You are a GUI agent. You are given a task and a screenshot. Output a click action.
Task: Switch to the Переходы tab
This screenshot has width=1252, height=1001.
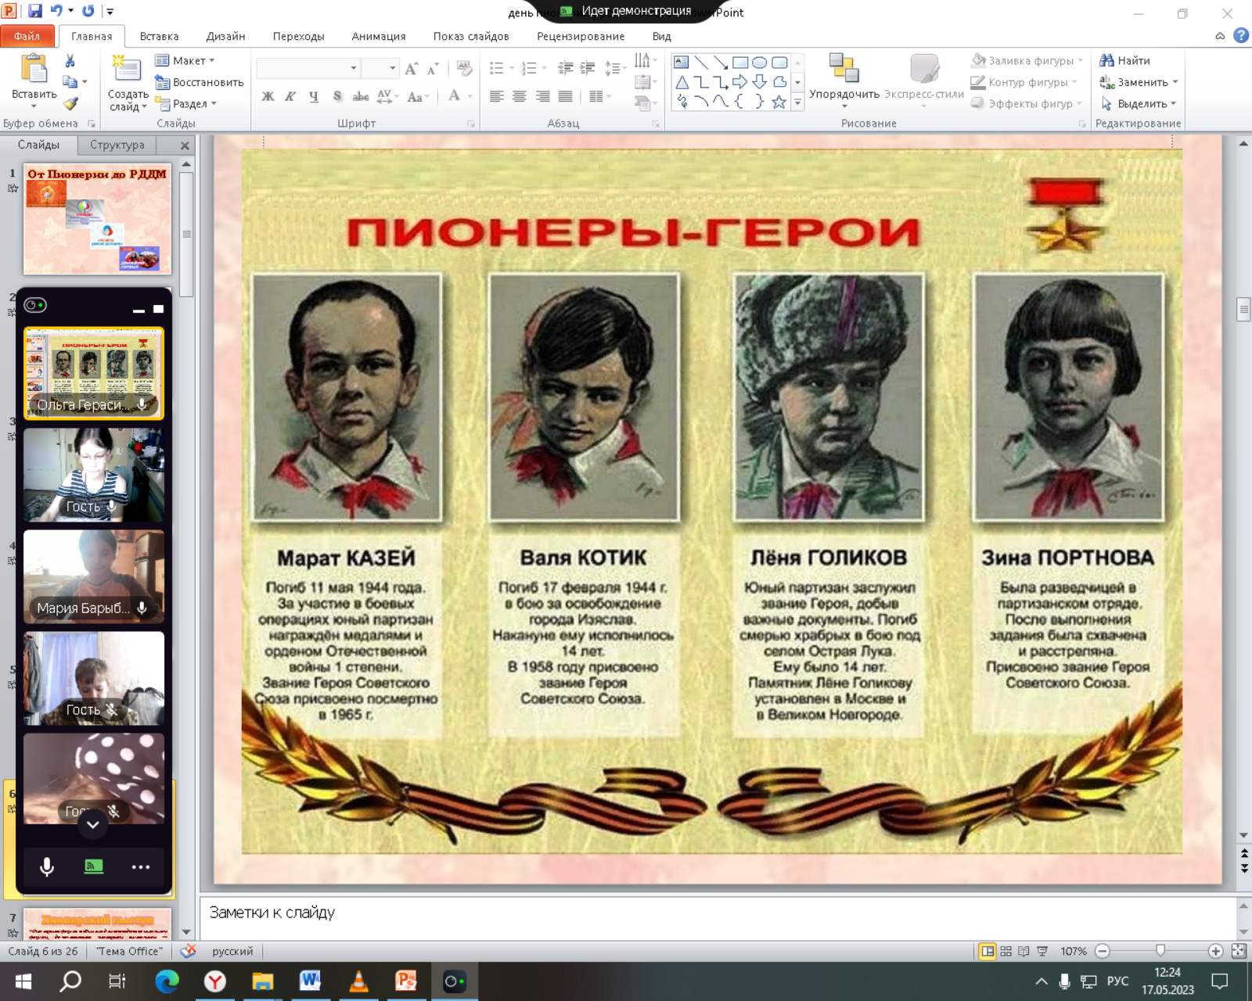[x=298, y=36]
